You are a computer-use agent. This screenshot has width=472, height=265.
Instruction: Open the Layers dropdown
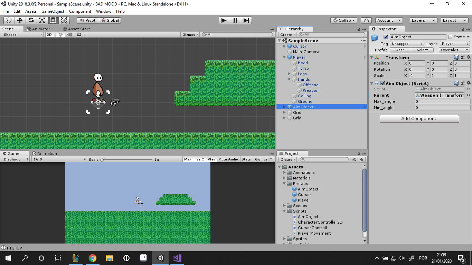(423, 20)
